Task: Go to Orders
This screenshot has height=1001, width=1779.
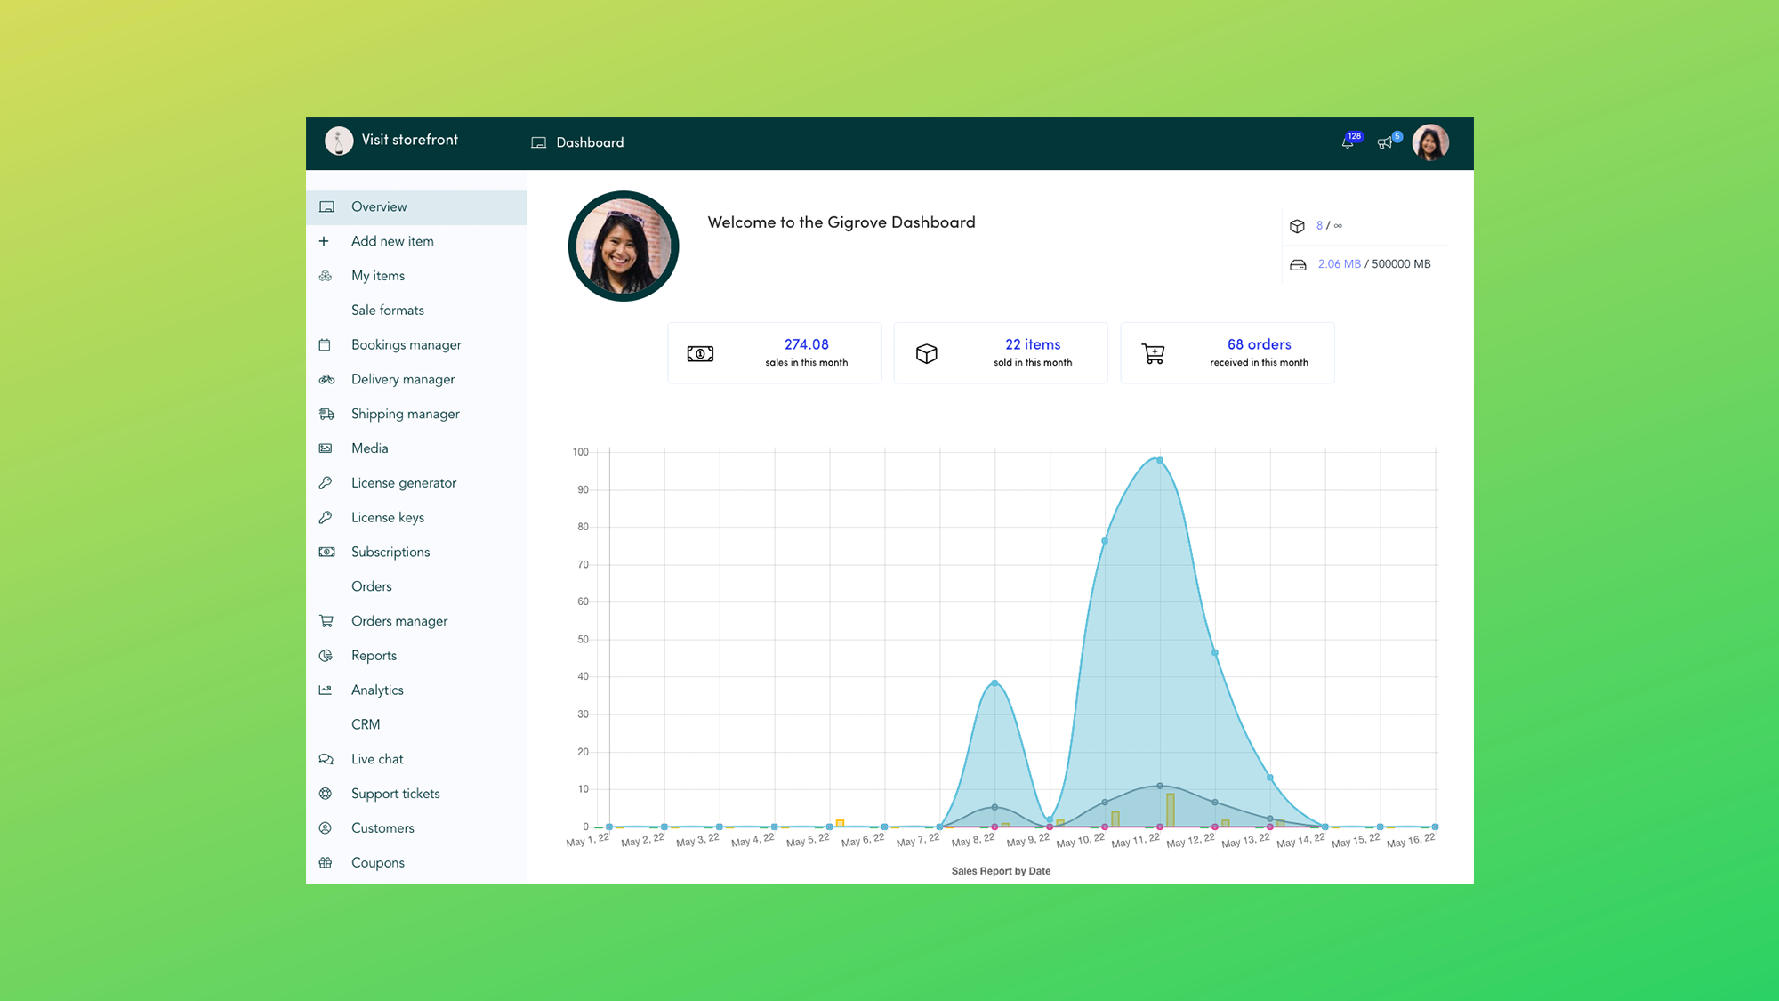Action: (372, 586)
